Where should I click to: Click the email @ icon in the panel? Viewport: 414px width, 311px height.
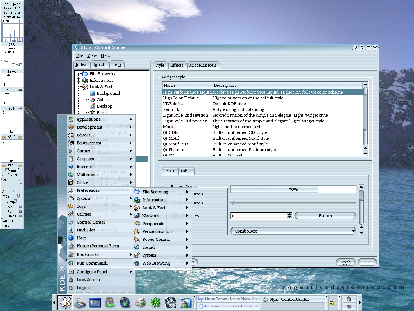click(x=140, y=303)
